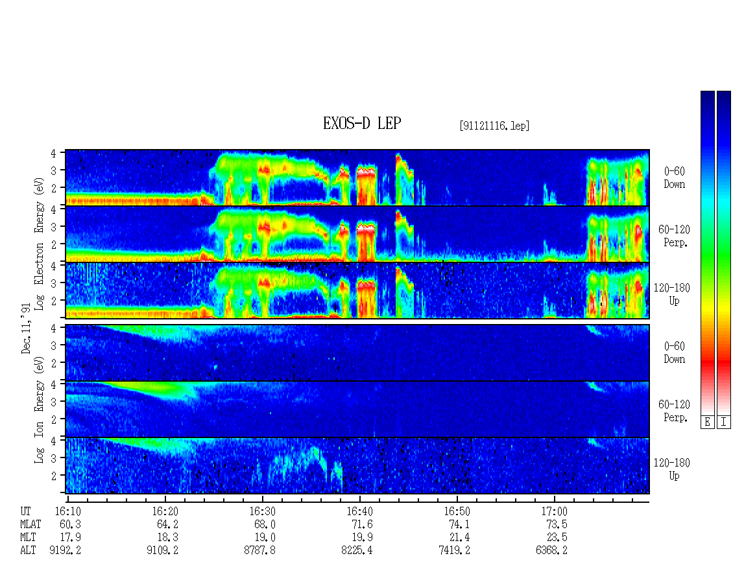Click the MLAT value 73.5

point(557,524)
